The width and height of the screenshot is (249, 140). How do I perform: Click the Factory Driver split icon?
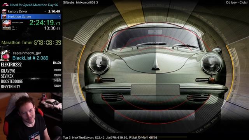4,11
